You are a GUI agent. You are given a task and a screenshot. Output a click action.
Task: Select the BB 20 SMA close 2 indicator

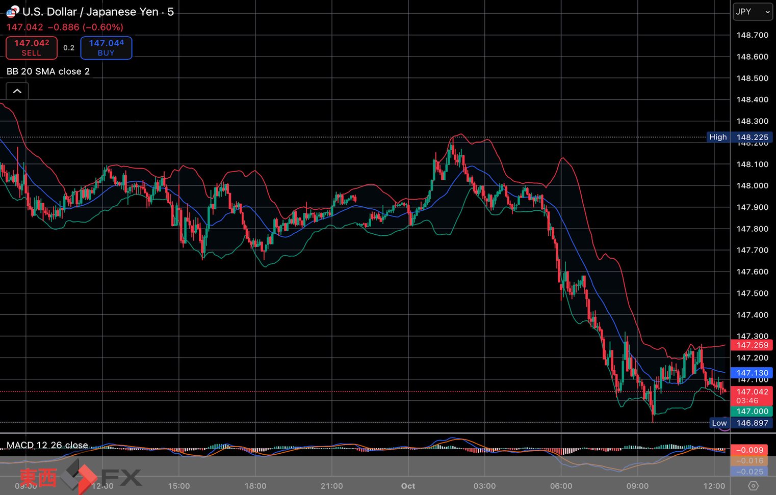pos(48,71)
